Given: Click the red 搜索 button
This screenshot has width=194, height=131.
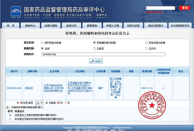Looking at the screenshot, I should click(x=185, y=8).
